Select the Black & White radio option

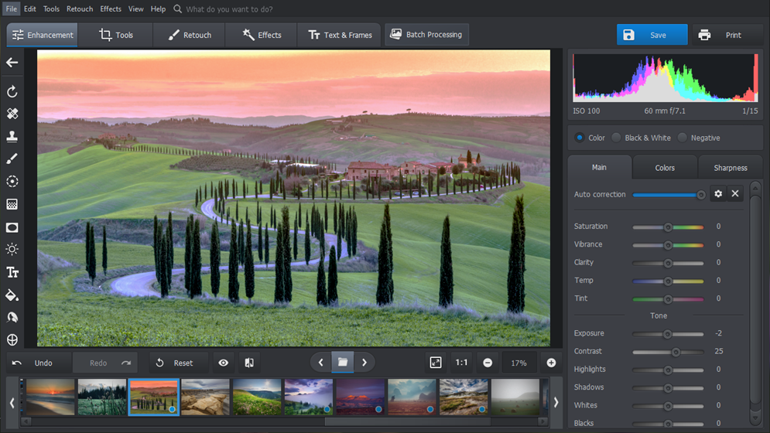pos(617,138)
